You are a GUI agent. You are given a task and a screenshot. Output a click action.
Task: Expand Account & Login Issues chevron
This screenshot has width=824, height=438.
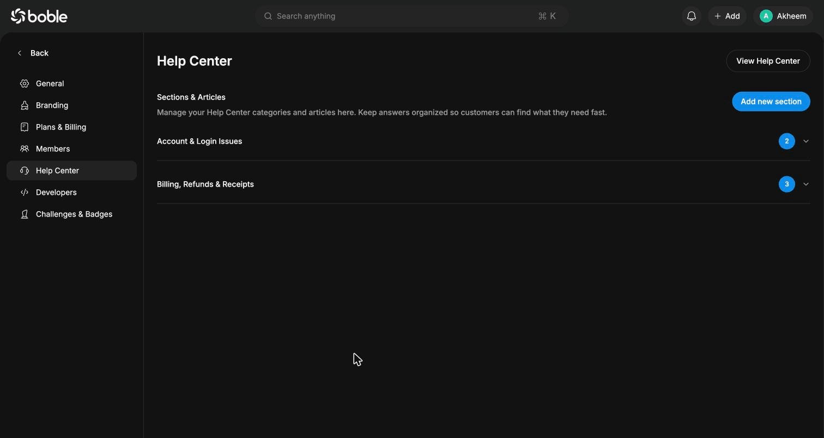pos(806,141)
